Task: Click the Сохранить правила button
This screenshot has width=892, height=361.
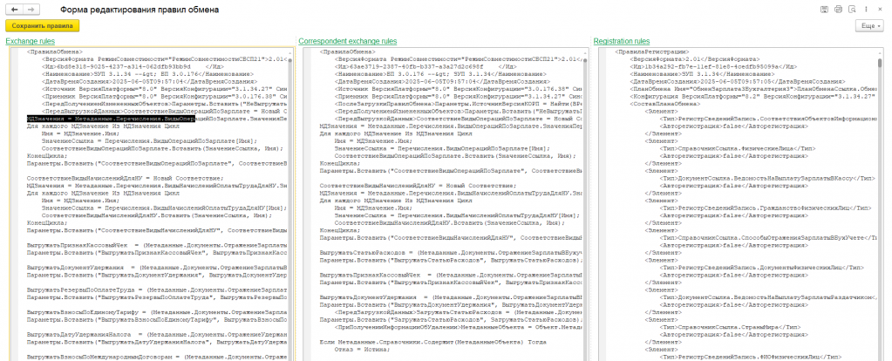Action: [x=43, y=26]
